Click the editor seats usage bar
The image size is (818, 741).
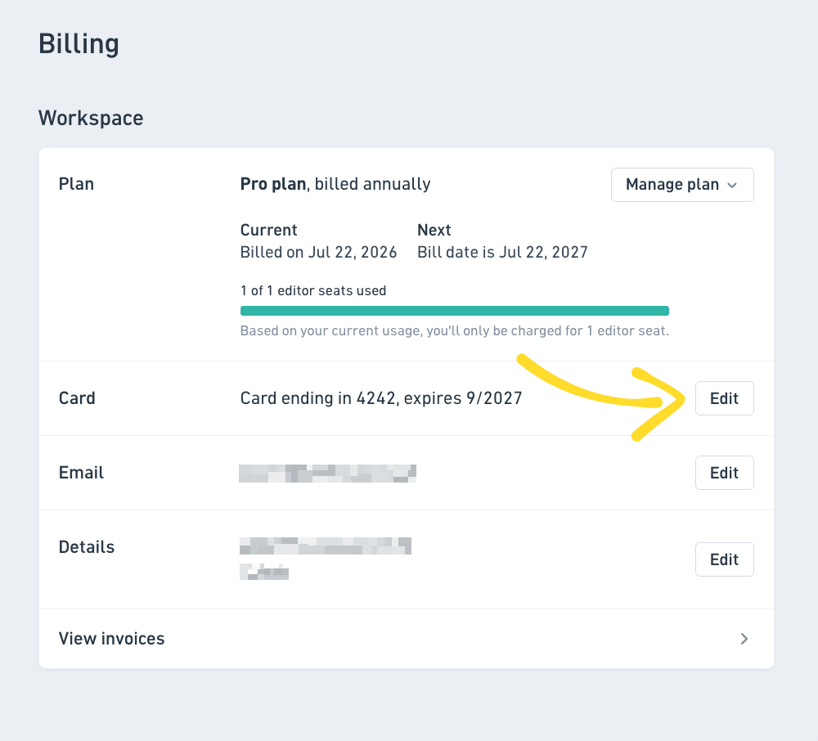454,311
